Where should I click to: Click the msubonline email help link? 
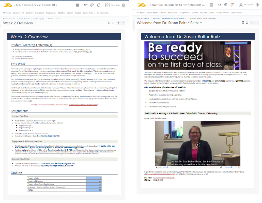click(164, 178)
